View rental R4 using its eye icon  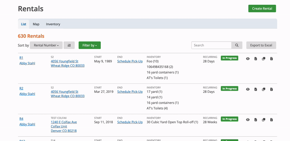point(248,120)
